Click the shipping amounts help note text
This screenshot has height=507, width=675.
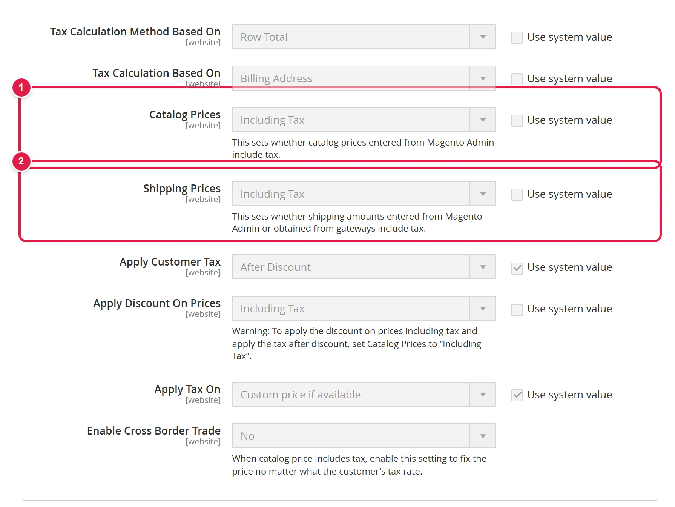[357, 222]
